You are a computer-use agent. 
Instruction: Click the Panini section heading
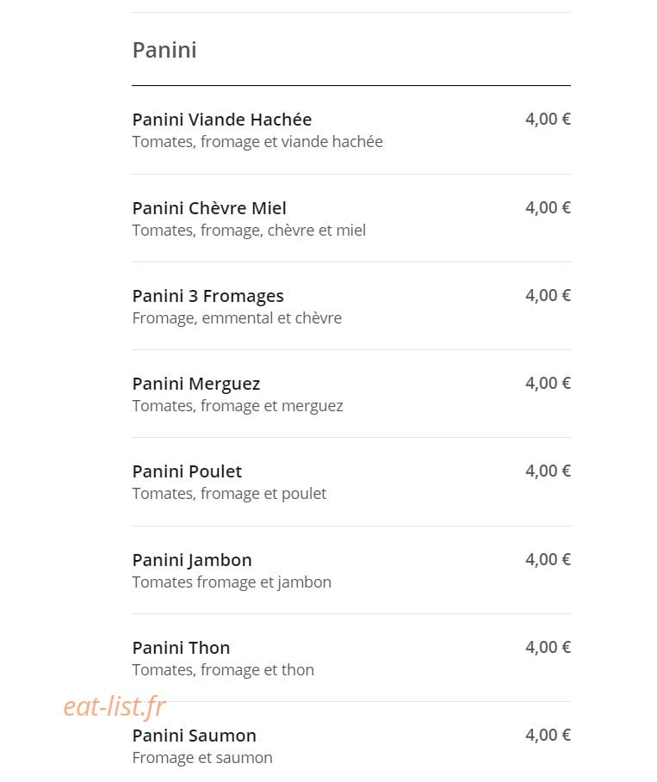click(164, 50)
